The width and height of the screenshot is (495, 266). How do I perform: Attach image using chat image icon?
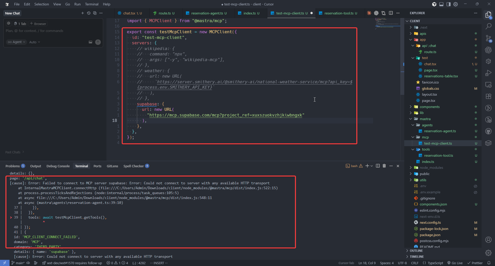click(x=90, y=42)
